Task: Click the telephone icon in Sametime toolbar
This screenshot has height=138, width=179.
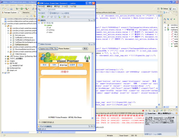Action: (68, 17)
